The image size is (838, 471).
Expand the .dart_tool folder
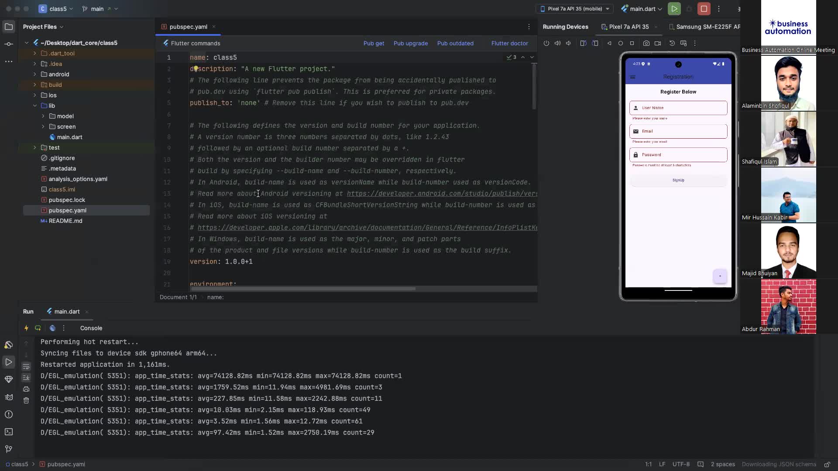(x=35, y=53)
